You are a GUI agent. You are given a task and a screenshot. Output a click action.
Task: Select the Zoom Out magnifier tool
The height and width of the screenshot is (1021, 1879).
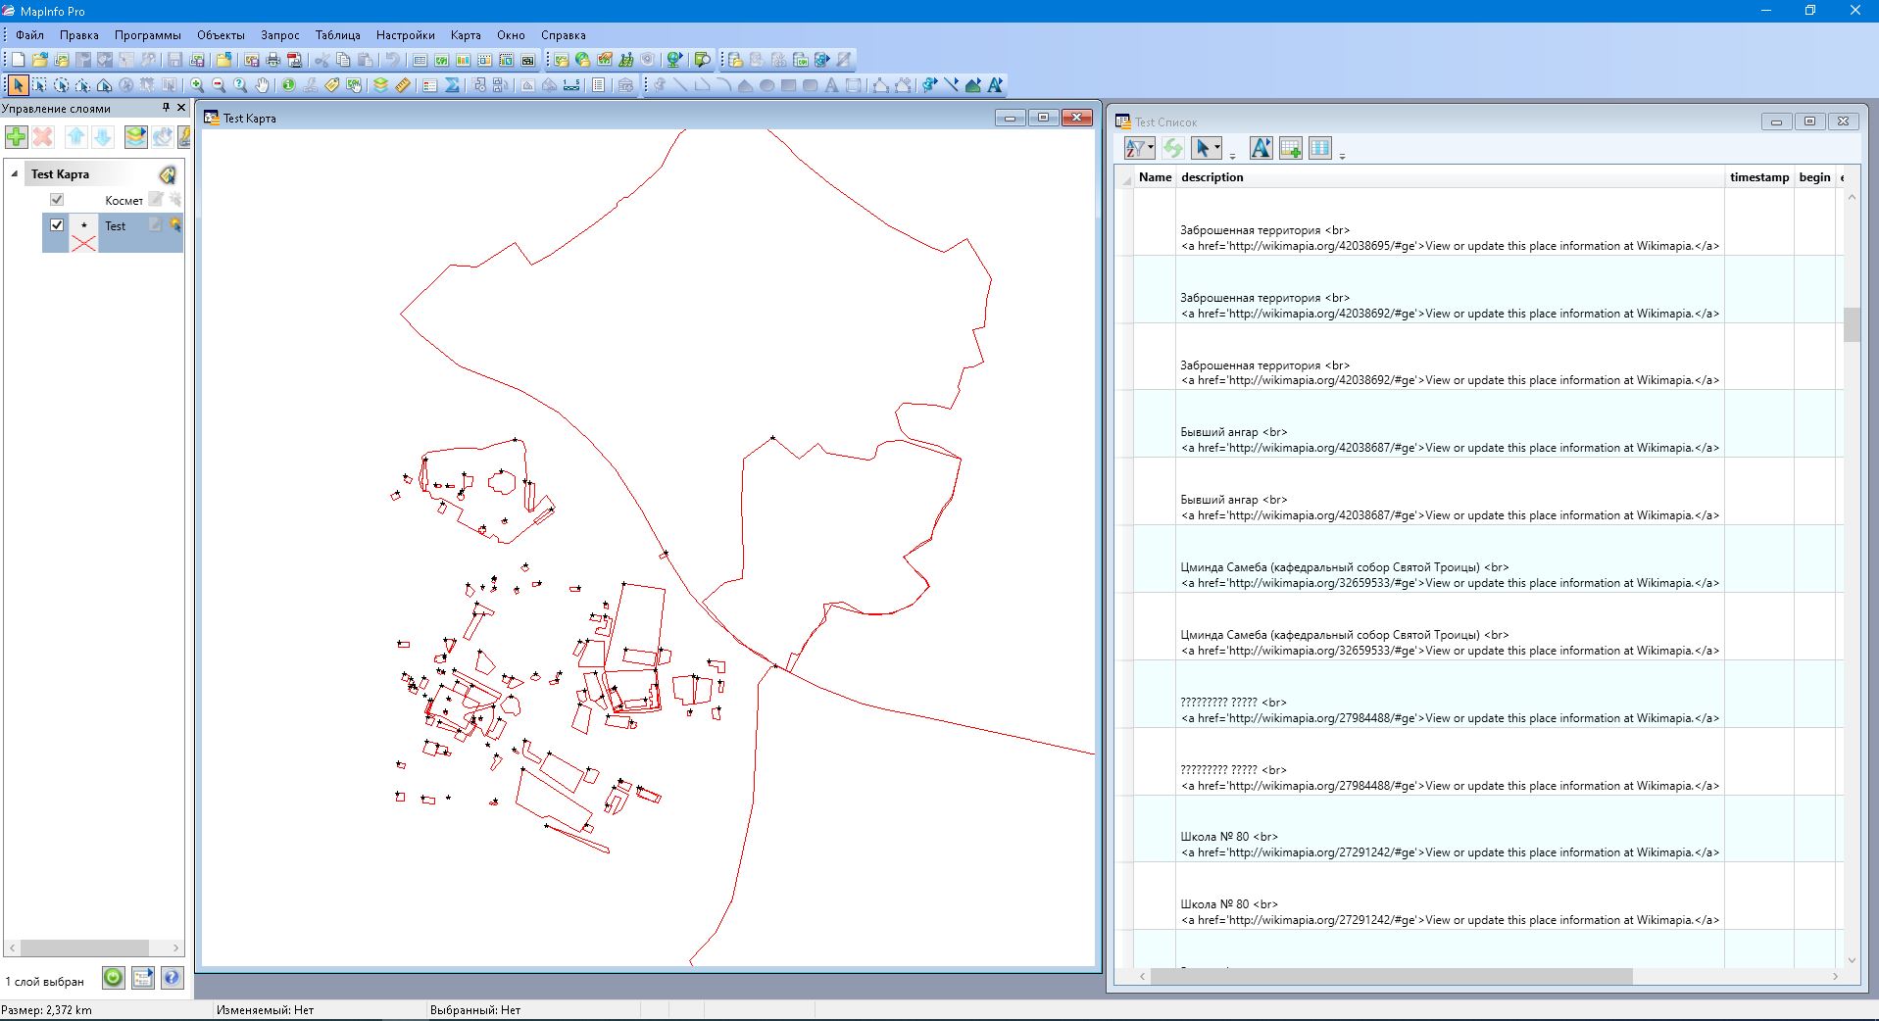(x=219, y=85)
